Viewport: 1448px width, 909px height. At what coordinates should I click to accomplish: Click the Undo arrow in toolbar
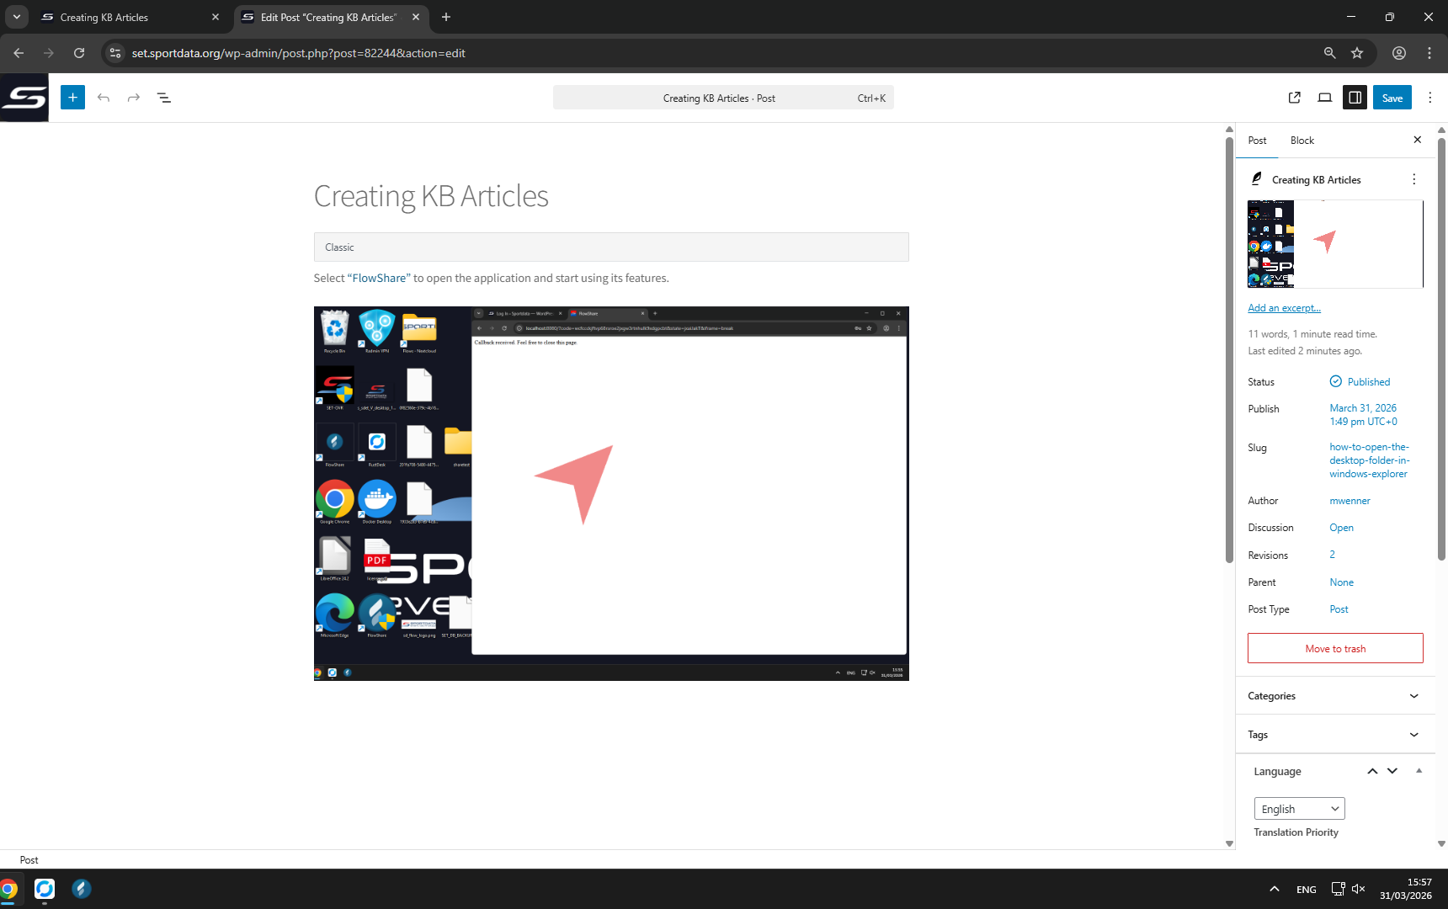pyautogui.click(x=104, y=98)
